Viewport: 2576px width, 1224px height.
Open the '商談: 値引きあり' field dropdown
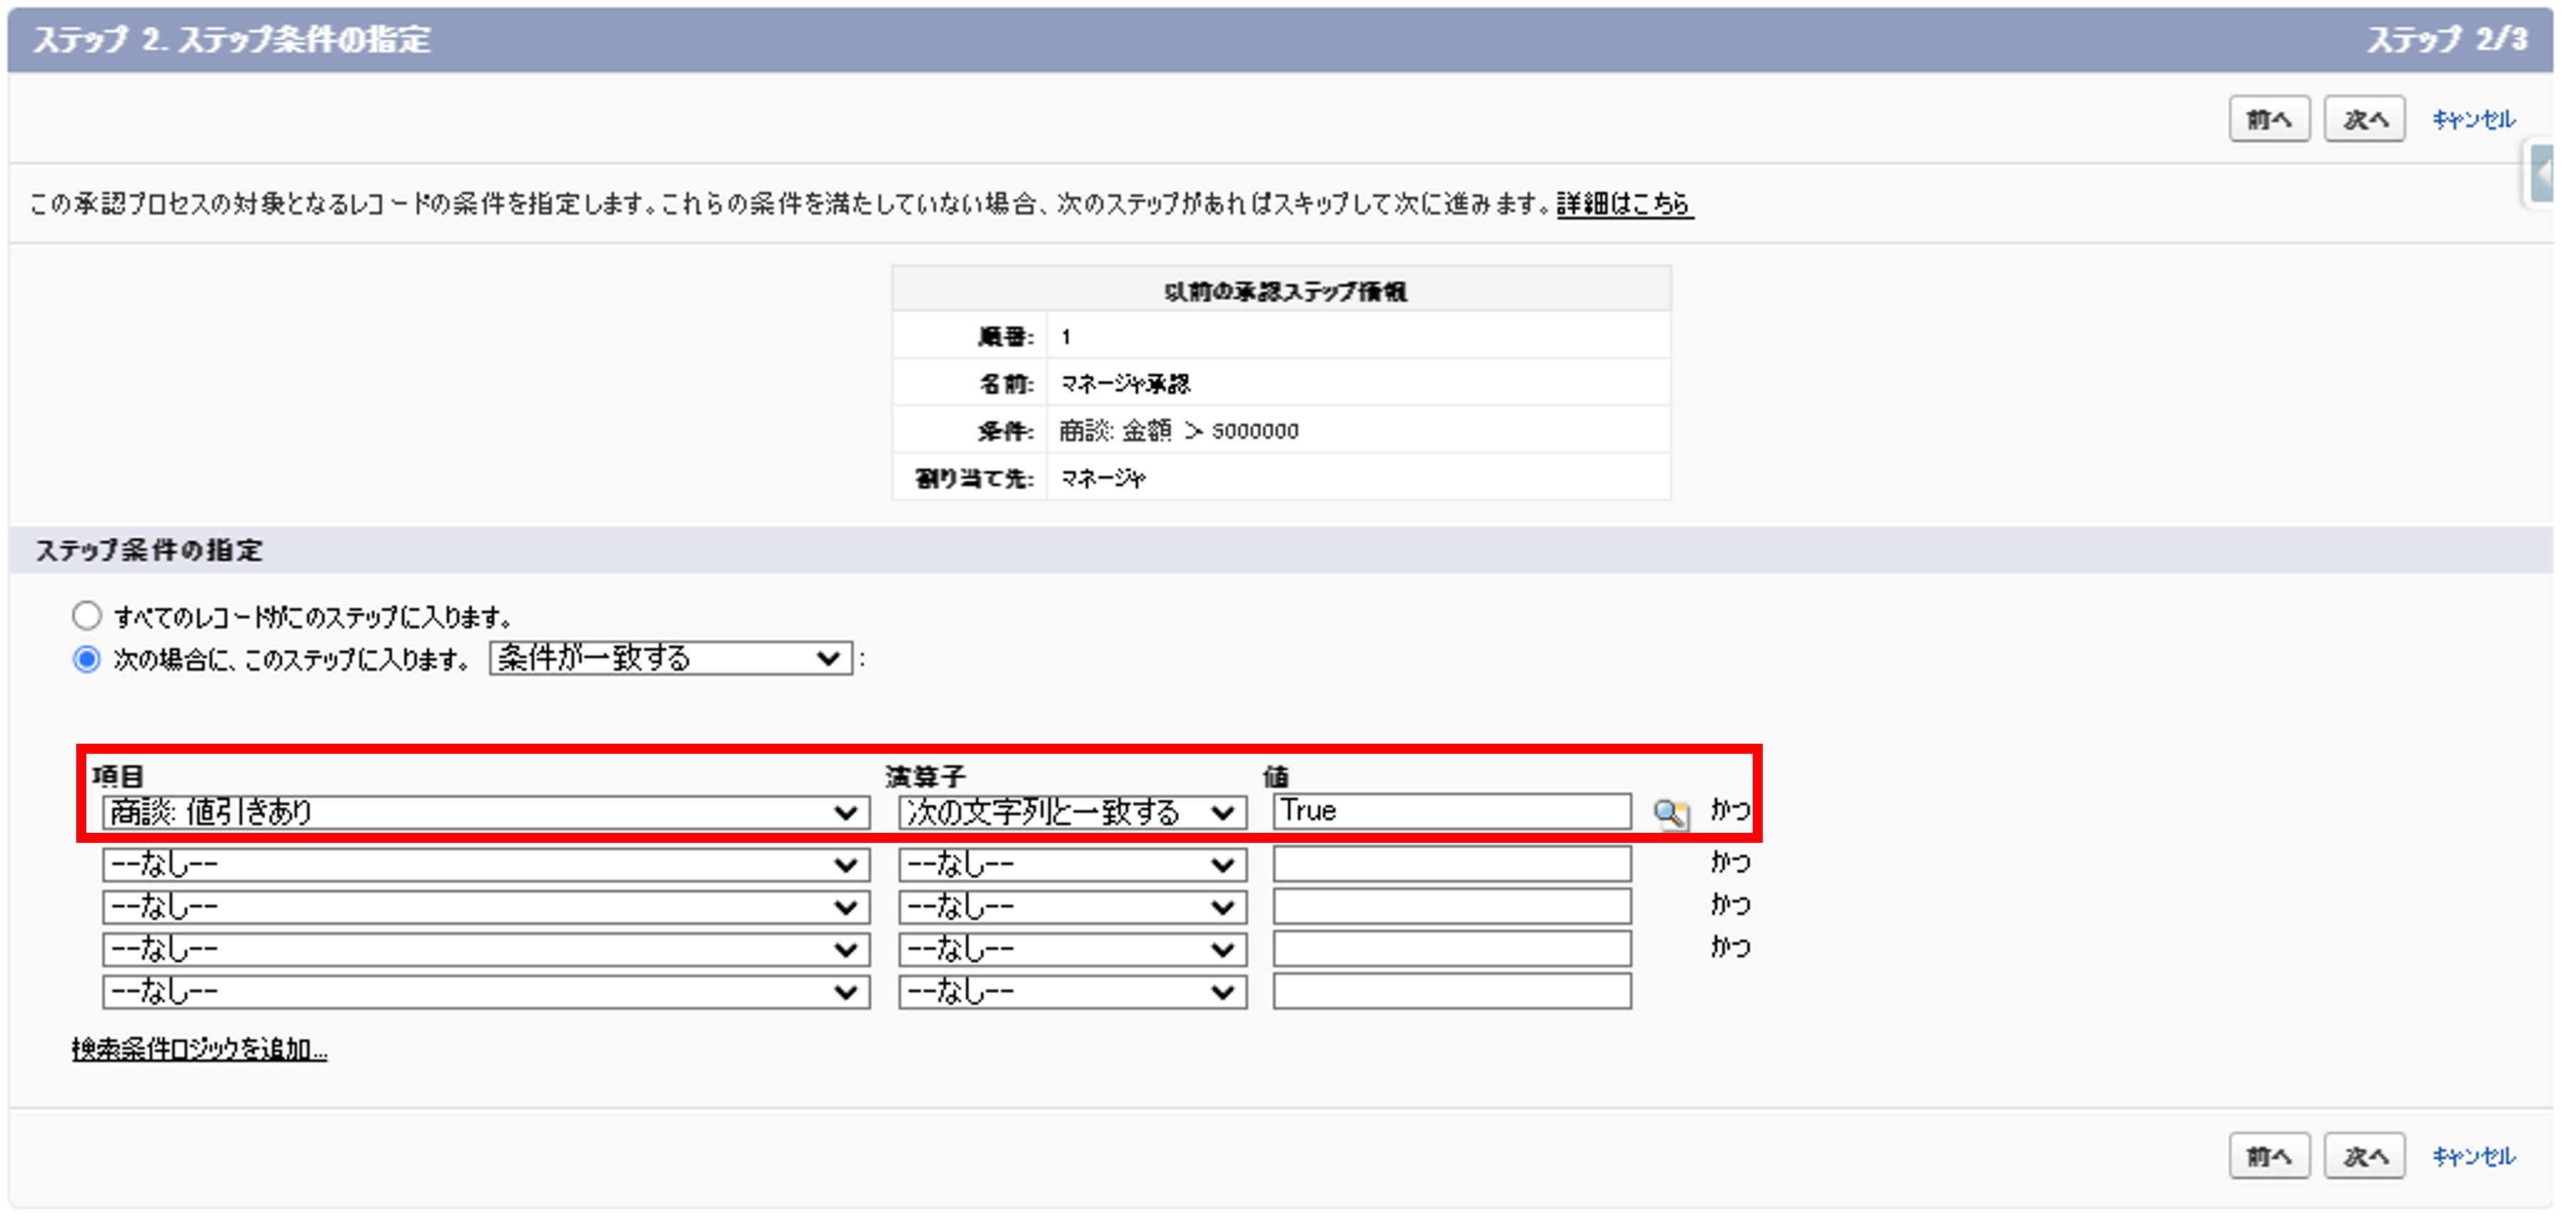[x=485, y=812]
